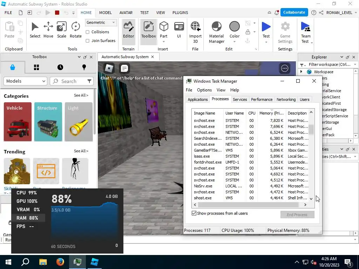Select the Select tool in Home ribbon
This screenshot has width=359, height=269.
(35, 30)
